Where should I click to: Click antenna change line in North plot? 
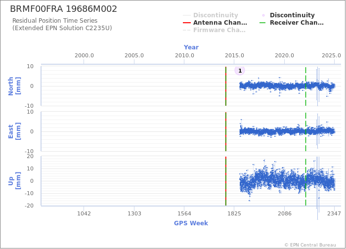226,86
